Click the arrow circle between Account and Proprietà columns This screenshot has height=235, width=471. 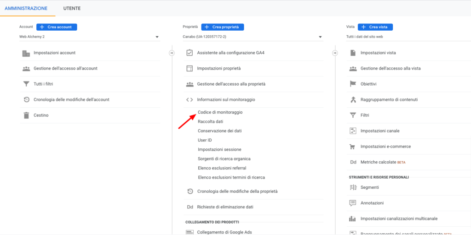tap(172, 53)
